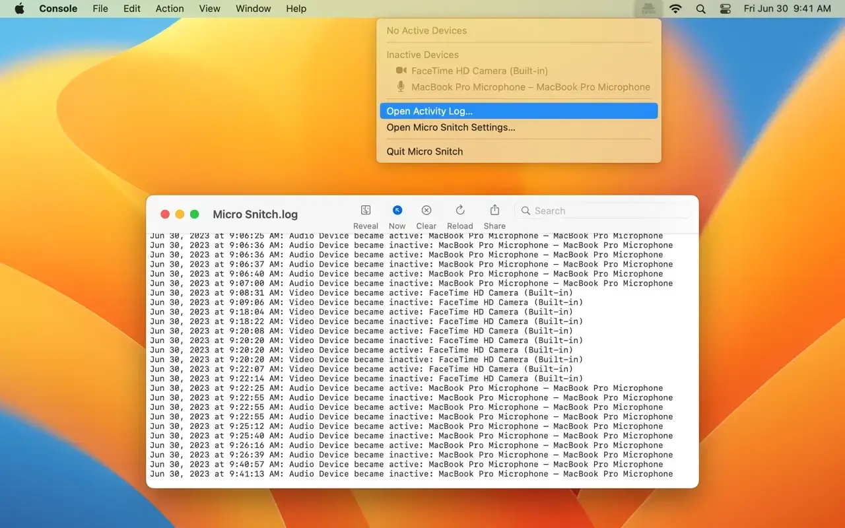This screenshot has width=845, height=528.
Task: Open Spotlight search magnifier icon
Action: click(700, 9)
